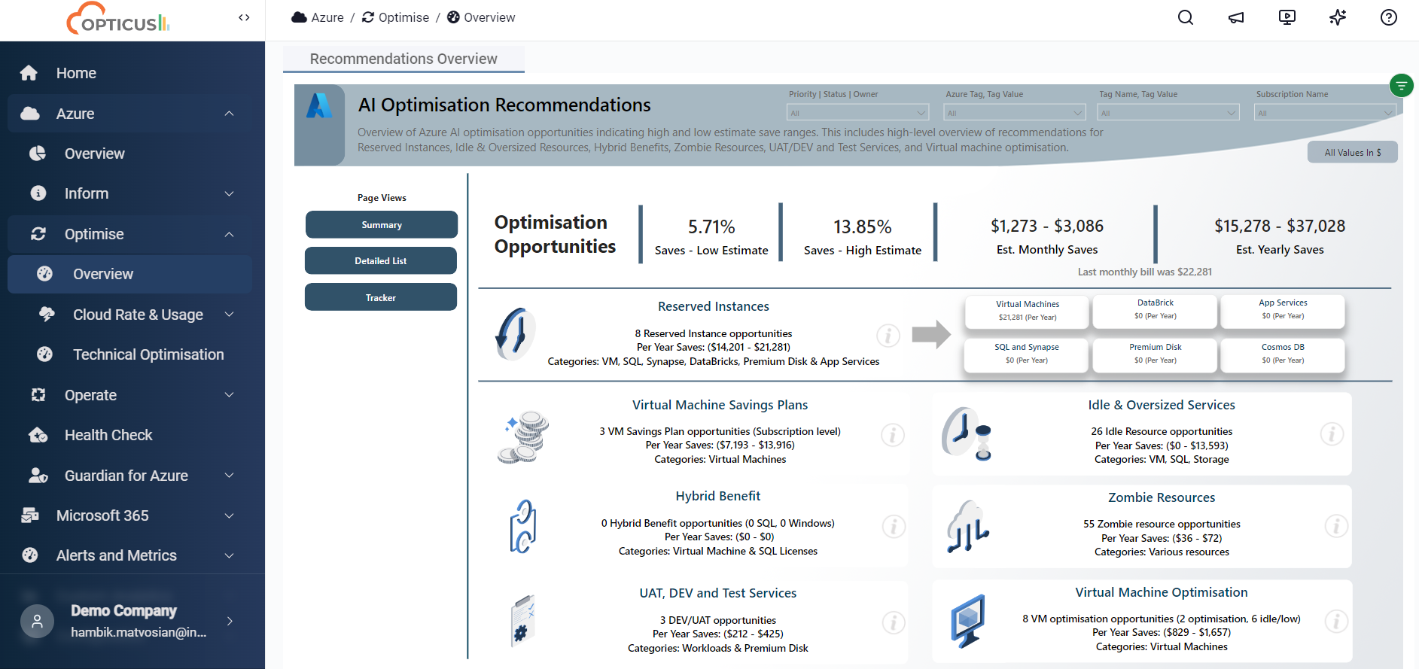
Task: Click info icon for Zombie Resources
Action: point(1336,525)
